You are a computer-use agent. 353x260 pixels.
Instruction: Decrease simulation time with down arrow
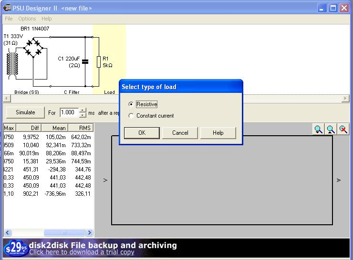pyautogui.click(x=83, y=115)
